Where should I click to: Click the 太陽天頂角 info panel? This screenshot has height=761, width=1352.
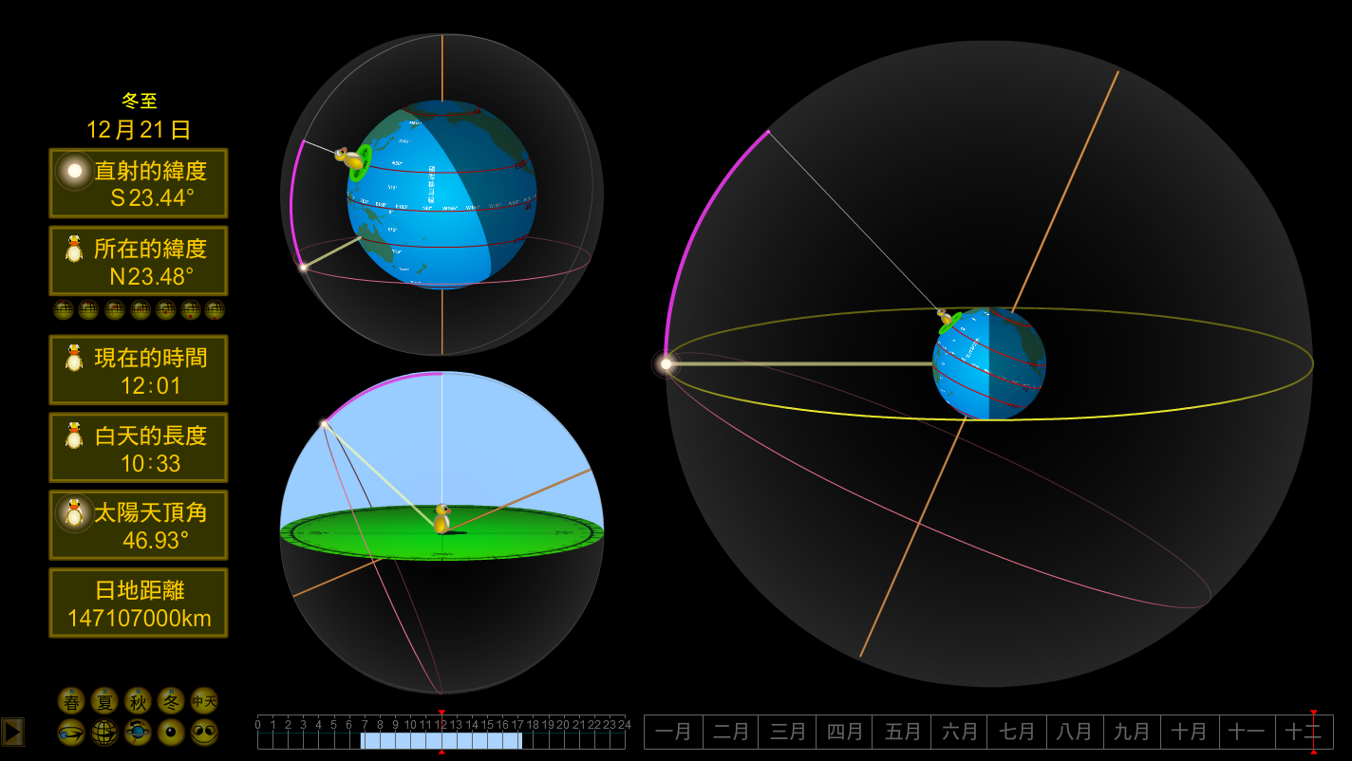139,525
